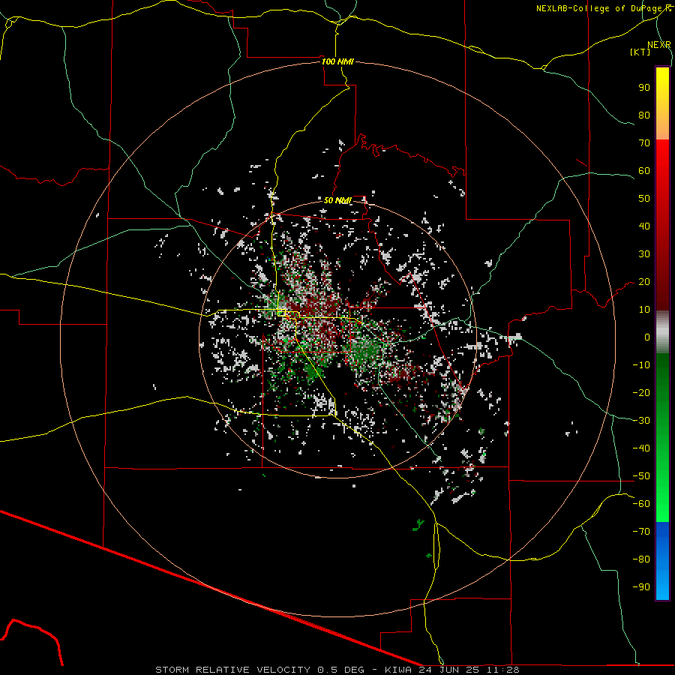
Task: Click the 50 NMI range ring label
Action: 337,200
